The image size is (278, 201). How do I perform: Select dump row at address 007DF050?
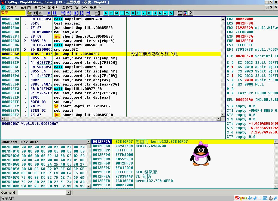(44, 169)
